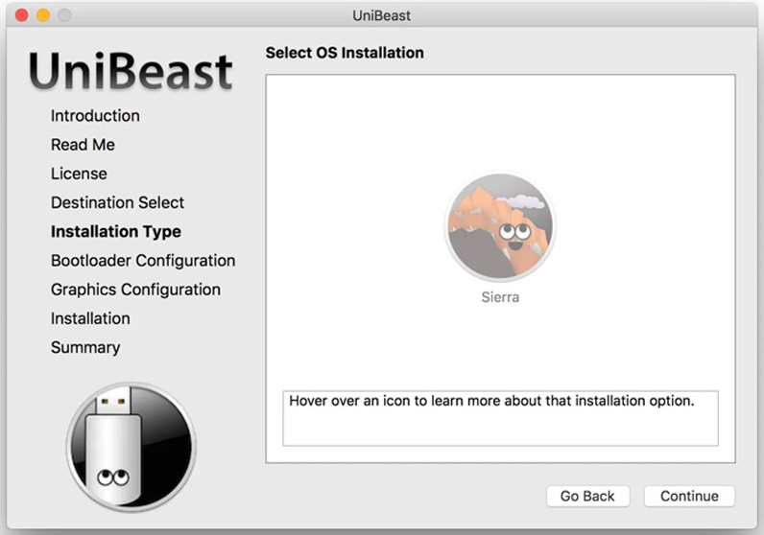Click the hover description text box

tap(500, 418)
